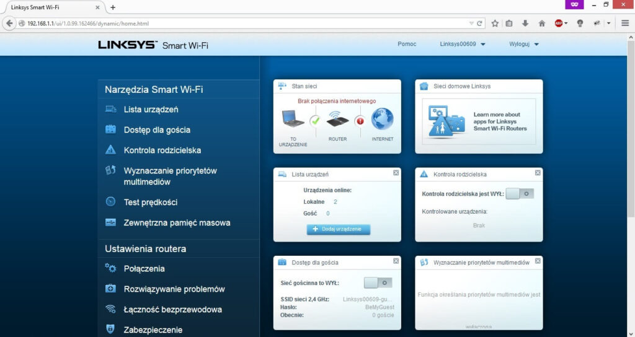Click the lightbulb extension icon
This screenshot has width=635, height=337.
(x=580, y=24)
